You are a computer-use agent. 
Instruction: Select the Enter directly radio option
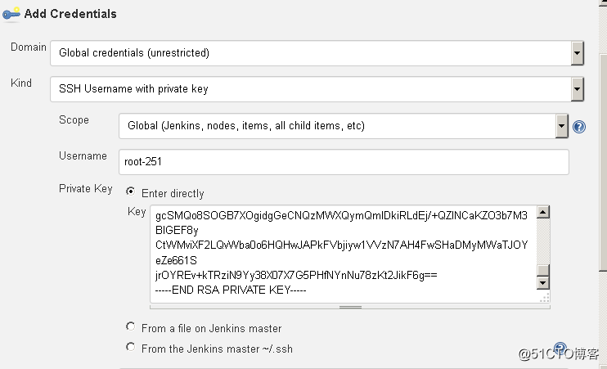click(130, 191)
